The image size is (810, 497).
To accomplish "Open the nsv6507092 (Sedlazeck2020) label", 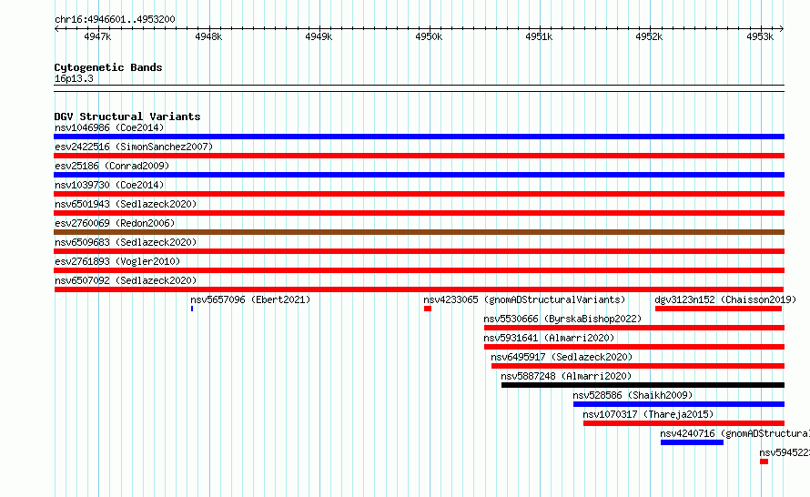I will tap(126, 280).
